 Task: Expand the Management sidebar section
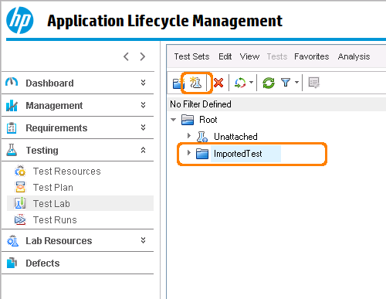[x=144, y=105]
